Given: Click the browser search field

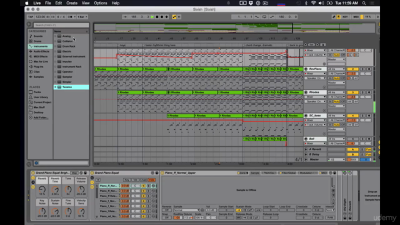Looking at the screenshot, I should point(61,25).
